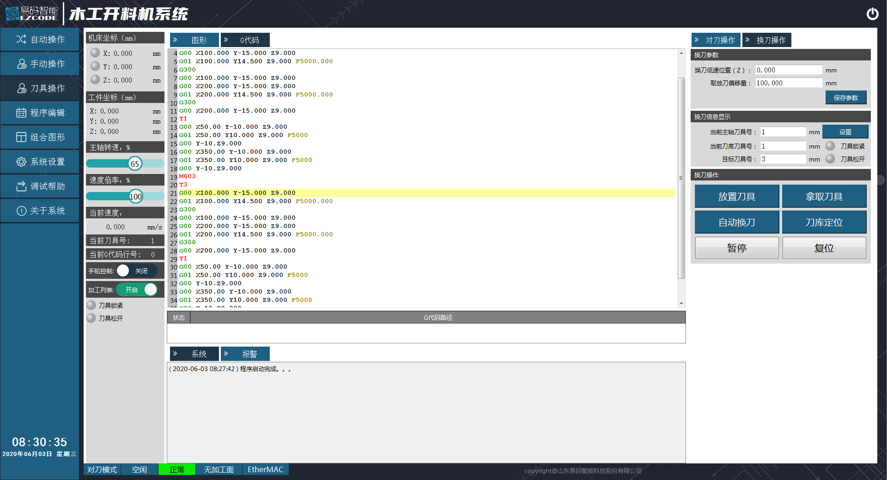The width and height of the screenshot is (887, 480).
Task: Turn off the 加工列表 switch
Action: (x=137, y=290)
